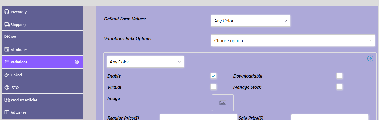Click the Linked chain icon
The image size is (379, 120).
6,75
